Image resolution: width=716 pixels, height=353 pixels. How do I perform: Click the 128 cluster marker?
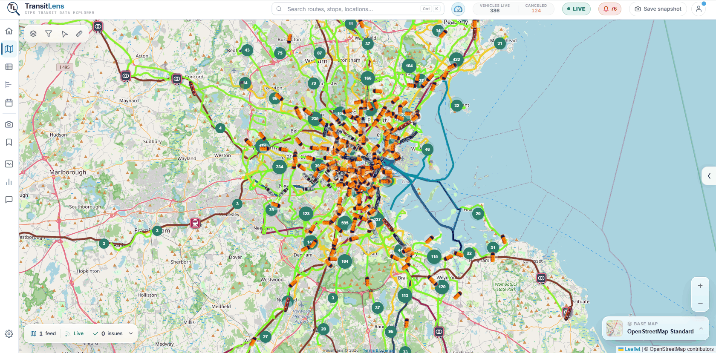tap(306, 213)
